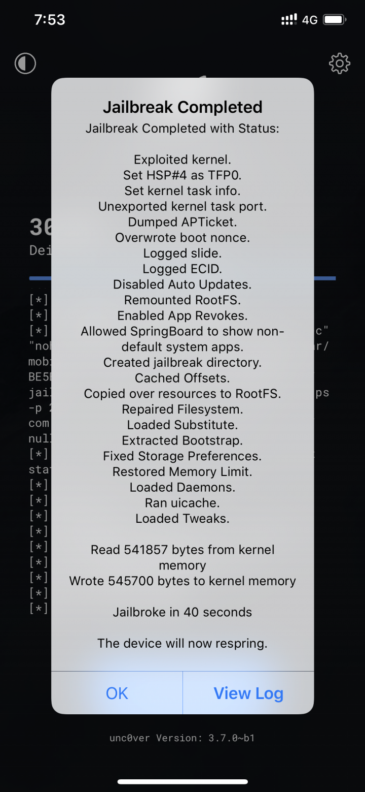Open View Log from the dialog
This screenshot has width=365, height=792.
point(248,693)
